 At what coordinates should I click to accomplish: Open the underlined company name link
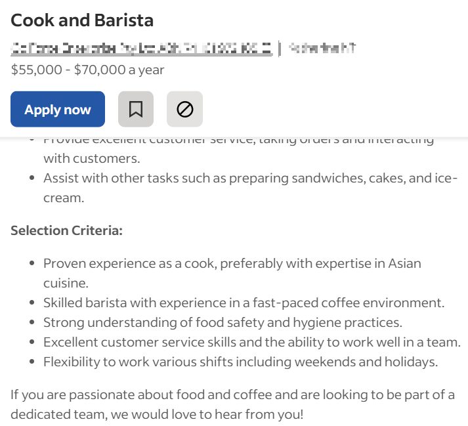[x=142, y=49]
